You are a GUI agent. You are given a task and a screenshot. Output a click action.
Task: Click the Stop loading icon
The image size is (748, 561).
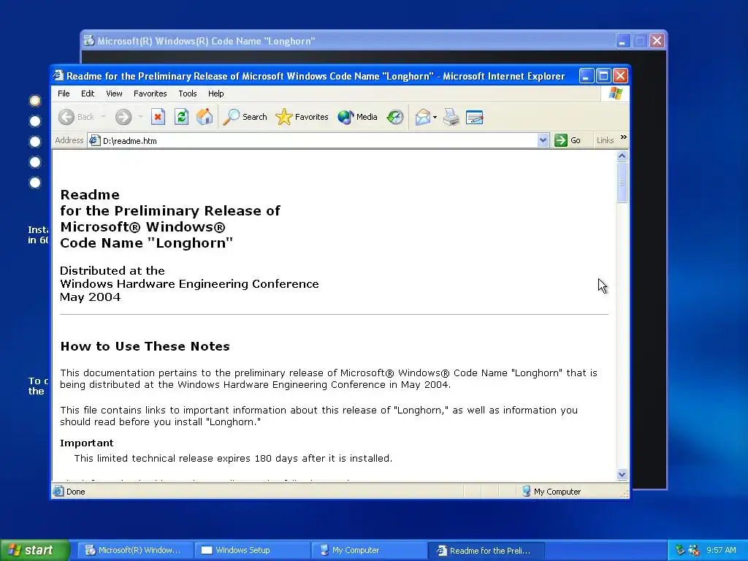click(x=158, y=117)
